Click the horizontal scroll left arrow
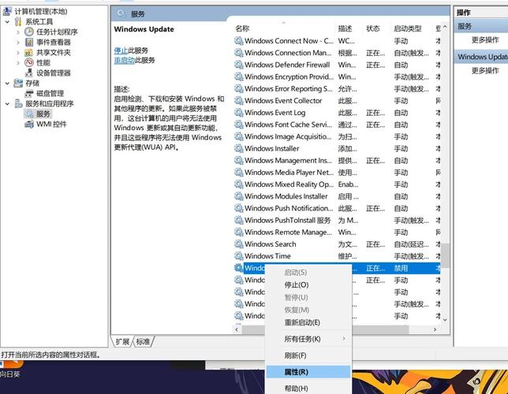Screen dimensions: 508x394 (x=237, y=329)
